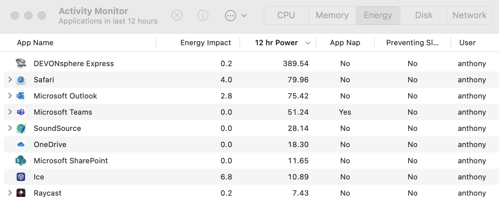Switch to the Network tab

click(469, 15)
